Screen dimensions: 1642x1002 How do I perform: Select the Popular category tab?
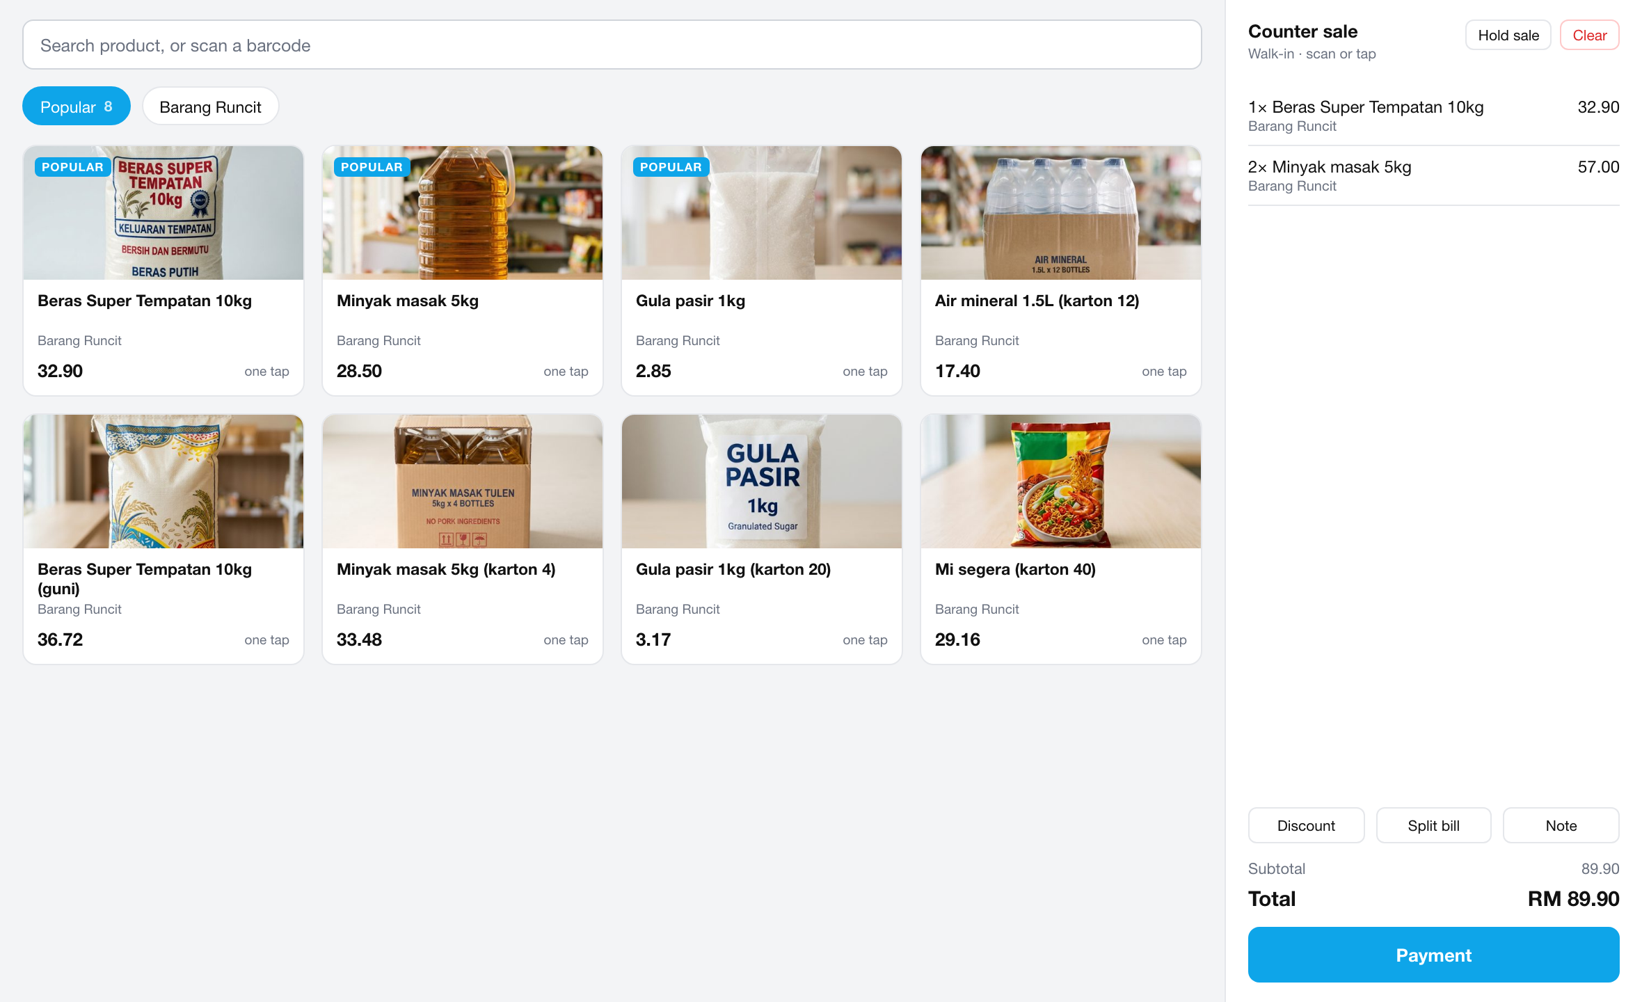click(x=77, y=106)
